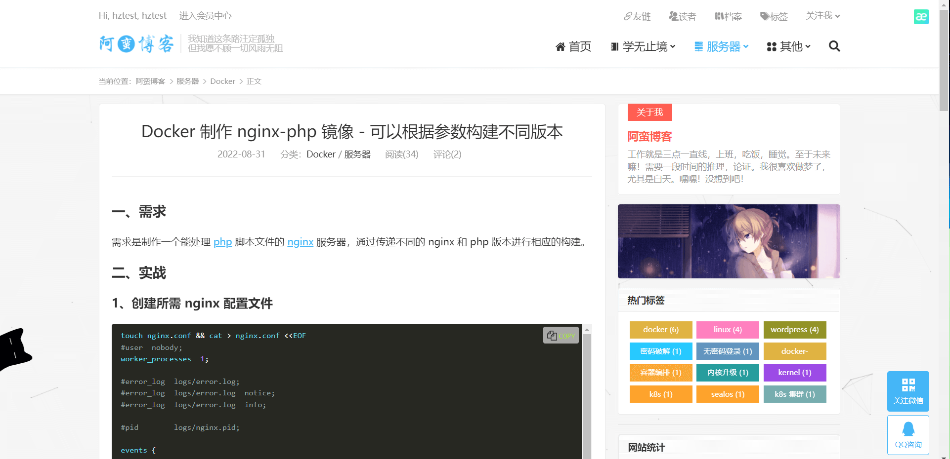Viewport: 950px width, 459px height.
Task: Open the 服务器 dropdown menu
Action: (x=721, y=46)
